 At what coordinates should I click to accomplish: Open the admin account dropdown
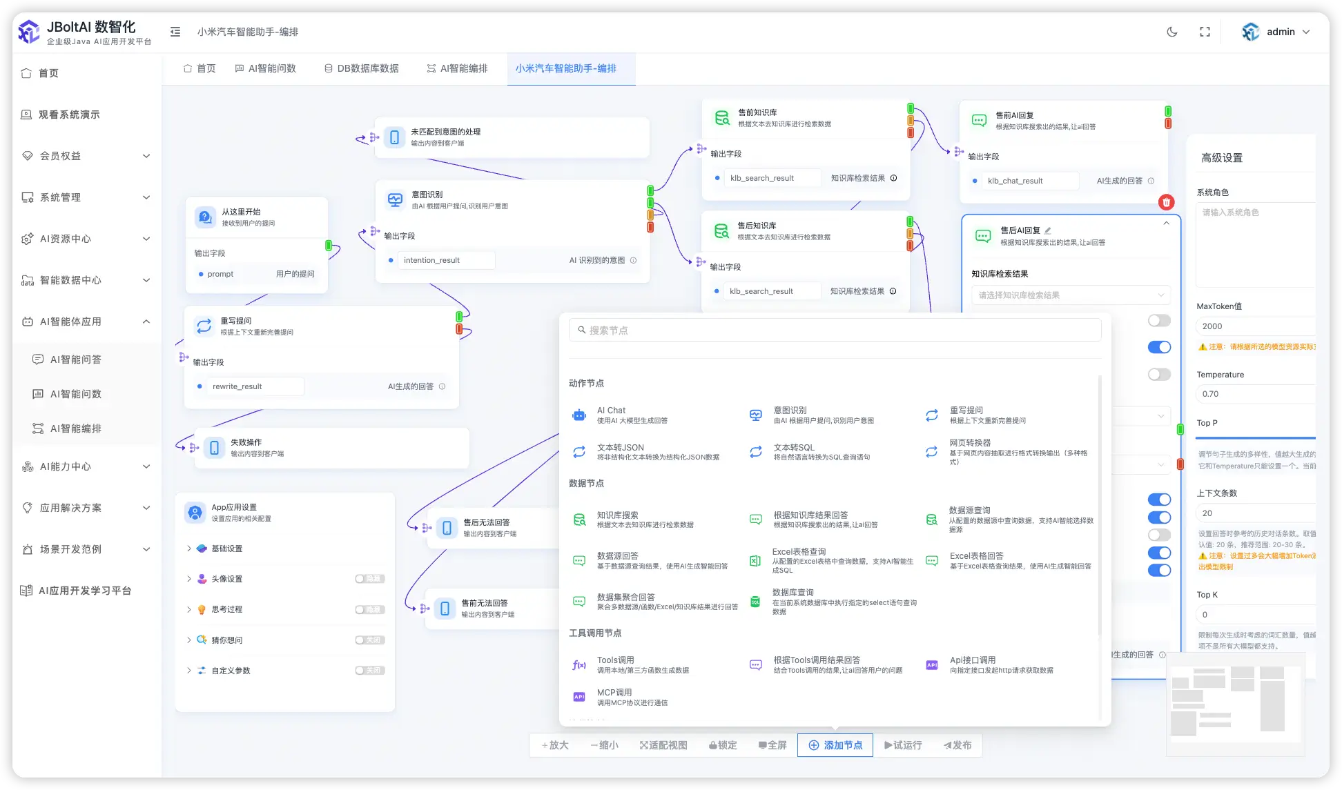(1281, 31)
